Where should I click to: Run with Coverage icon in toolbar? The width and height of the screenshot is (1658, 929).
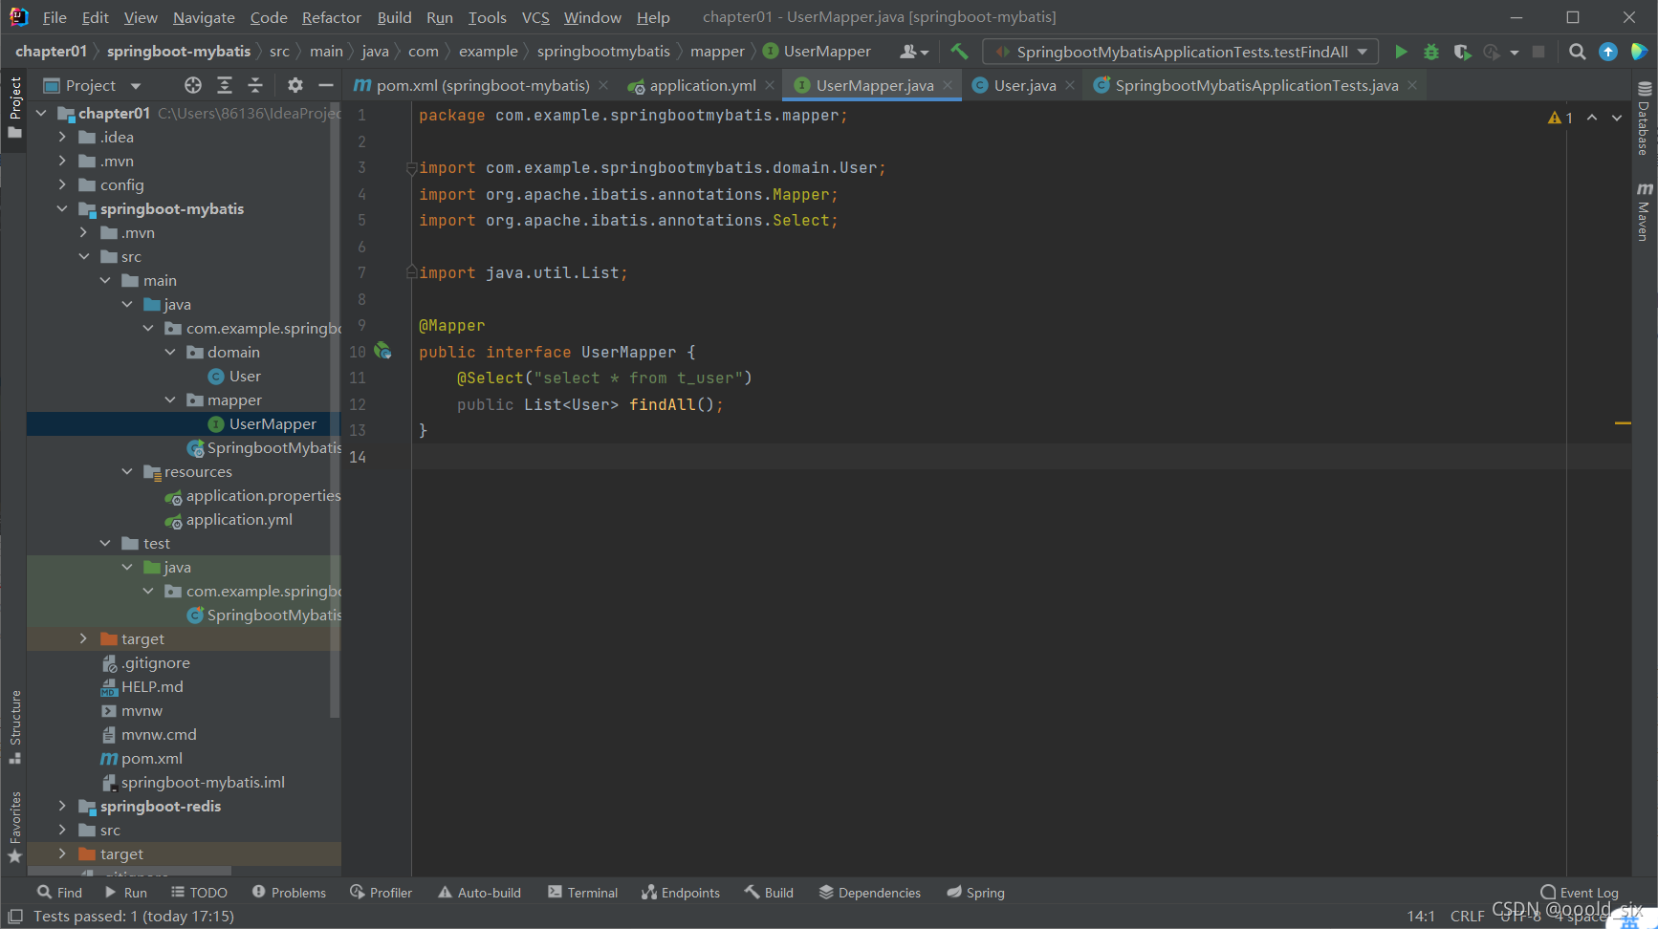[x=1462, y=52]
